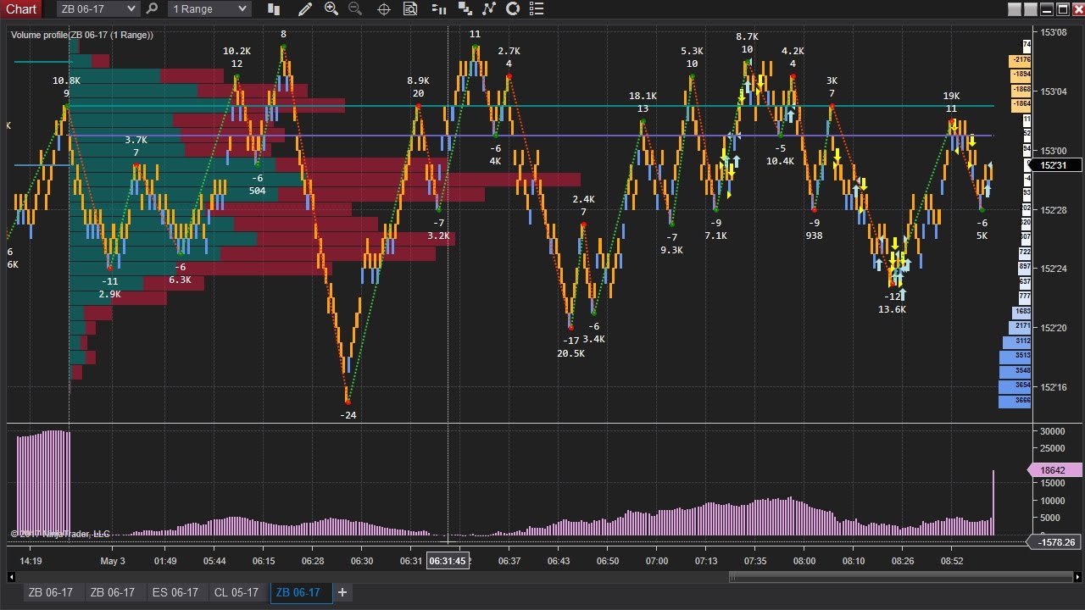This screenshot has width=1085, height=610.
Task: Click the first gray link button, top right
Action: (x=1015, y=9)
